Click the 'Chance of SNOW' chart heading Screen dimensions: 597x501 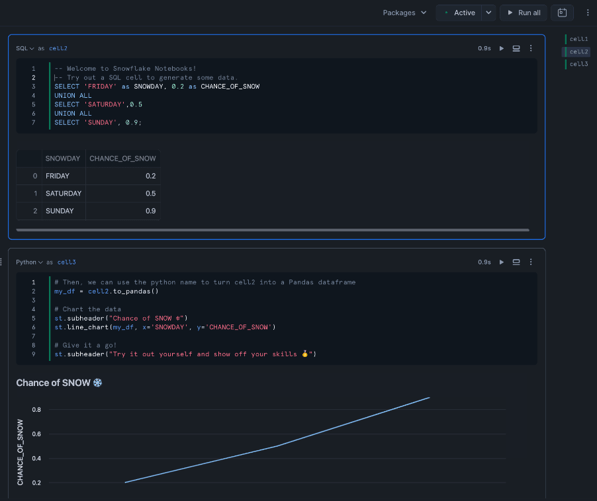point(59,383)
